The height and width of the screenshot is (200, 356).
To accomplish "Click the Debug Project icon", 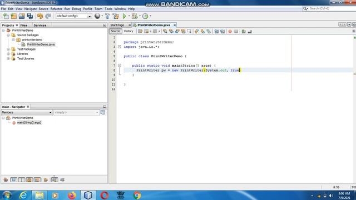I will click(135, 16).
